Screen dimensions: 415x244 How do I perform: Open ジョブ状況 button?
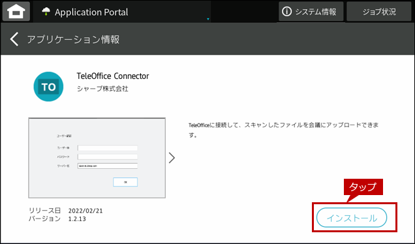[379, 12]
